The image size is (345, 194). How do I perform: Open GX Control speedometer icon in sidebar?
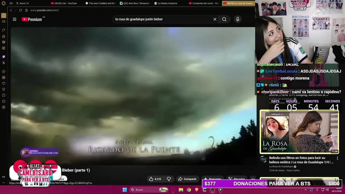[4, 30]
